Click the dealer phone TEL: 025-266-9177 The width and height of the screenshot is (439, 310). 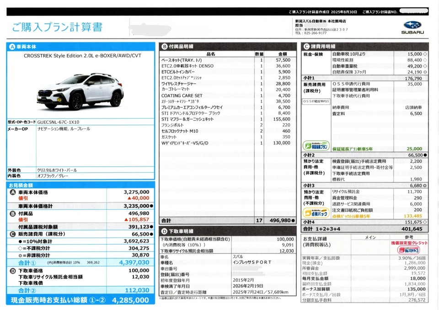click(311, 33)
